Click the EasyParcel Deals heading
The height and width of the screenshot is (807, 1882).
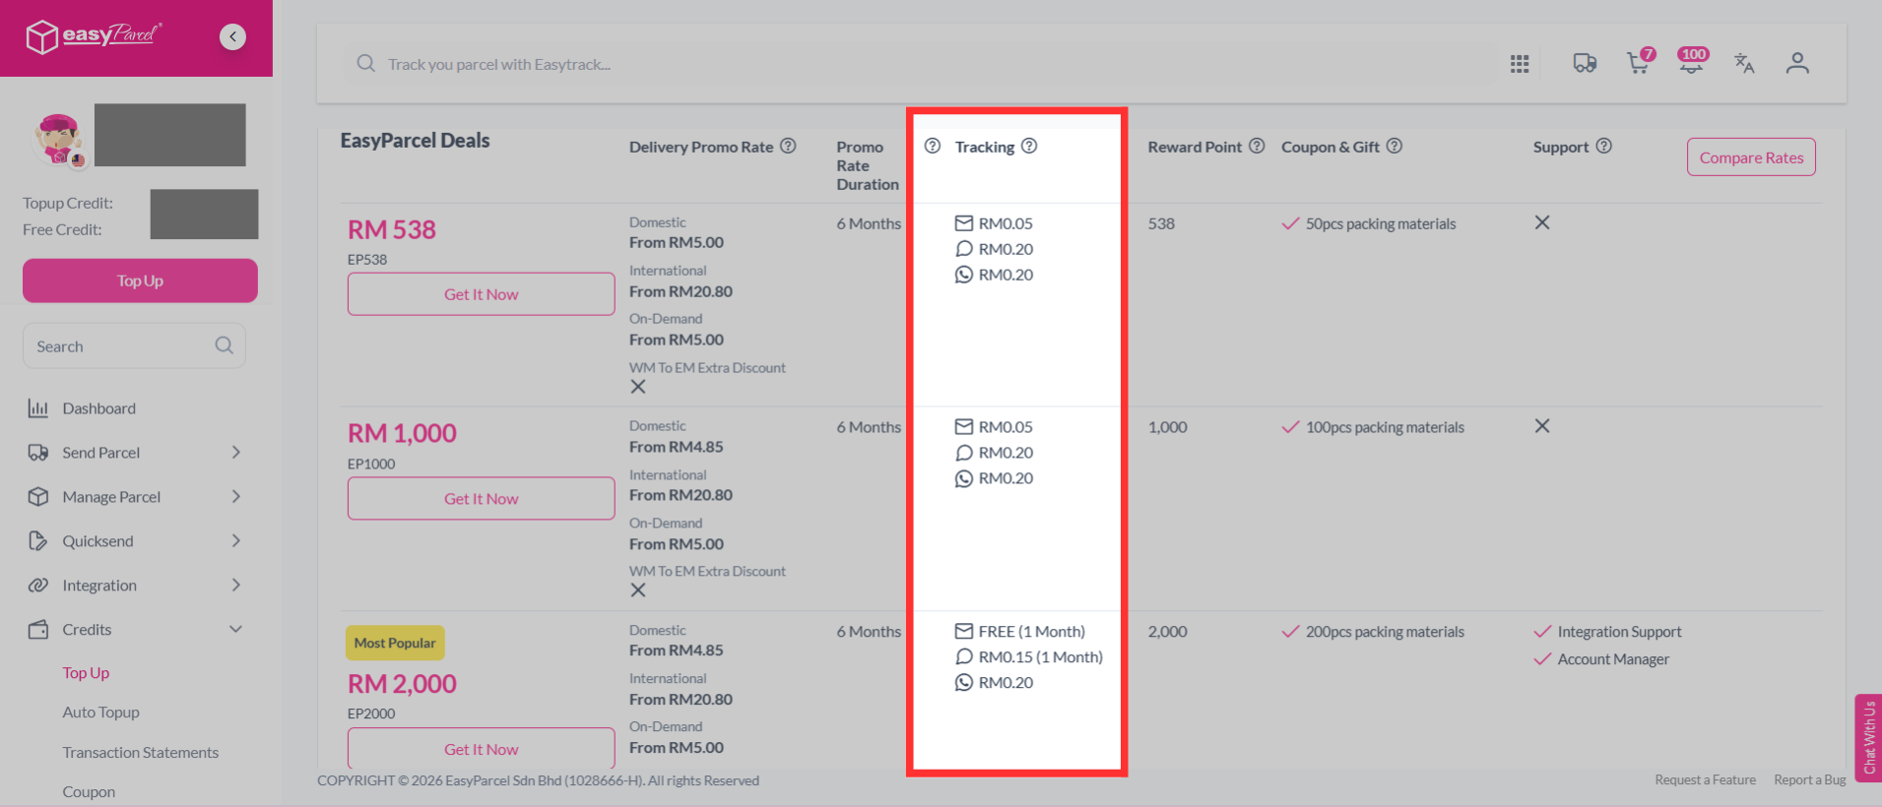[415, 141]
